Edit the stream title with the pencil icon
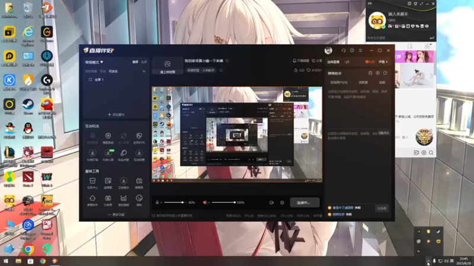 click(x=228, y=61)
